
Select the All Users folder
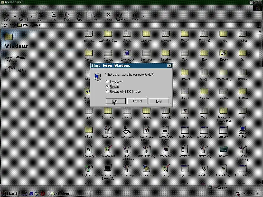(89, 36)
